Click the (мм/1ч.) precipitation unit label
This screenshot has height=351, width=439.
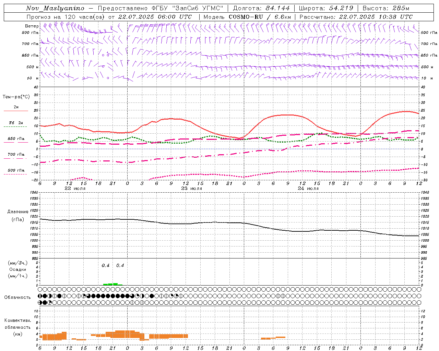(x=18, y=276)
